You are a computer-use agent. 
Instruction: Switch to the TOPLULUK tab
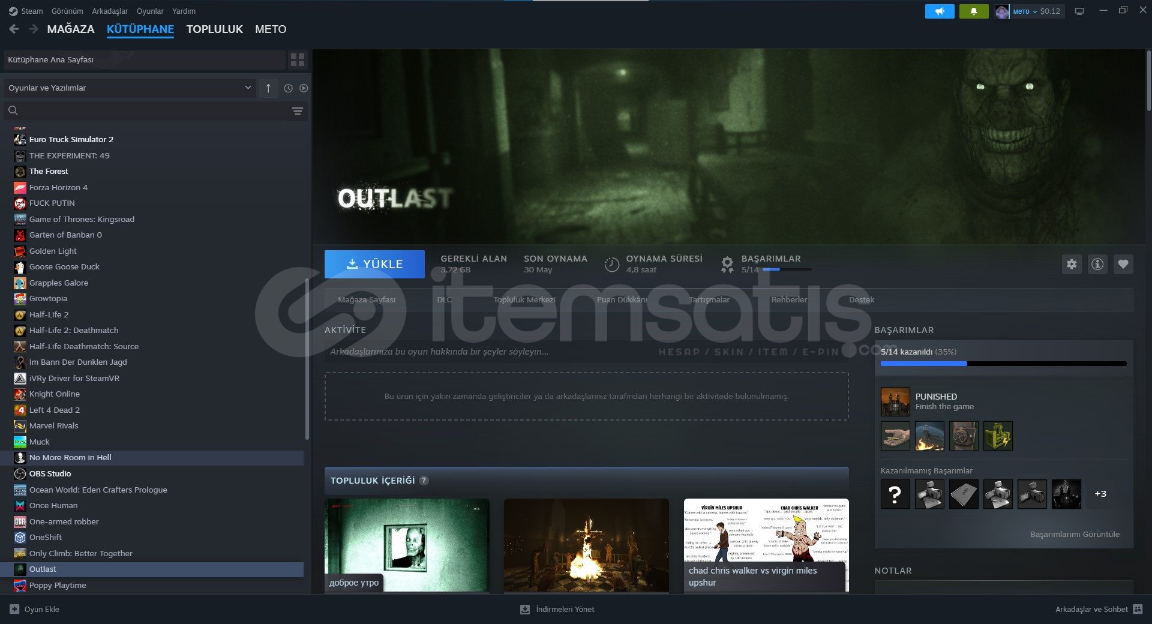(215, 29)
